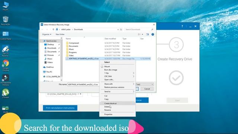Click the Browse button in Dell window
The image size is (238, 134).
(x=142, y=100)
